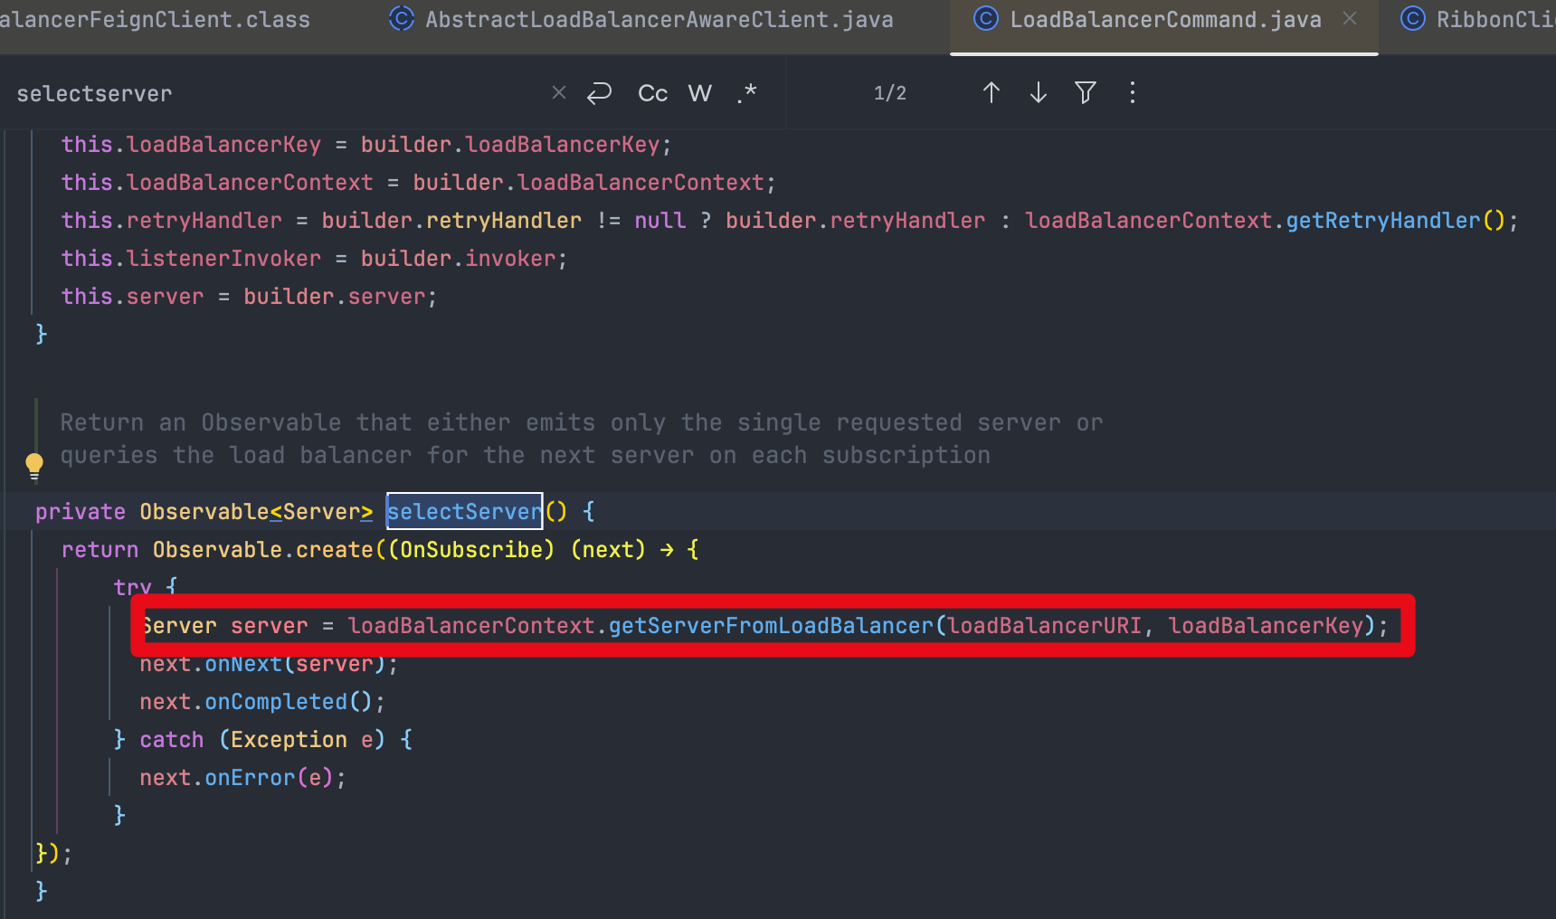Open the …alancerFeignClient.class tab

pos(156,19)
